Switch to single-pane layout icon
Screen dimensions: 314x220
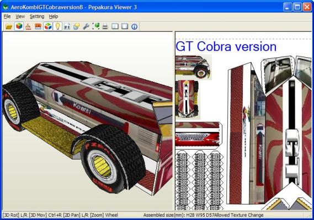125,26
